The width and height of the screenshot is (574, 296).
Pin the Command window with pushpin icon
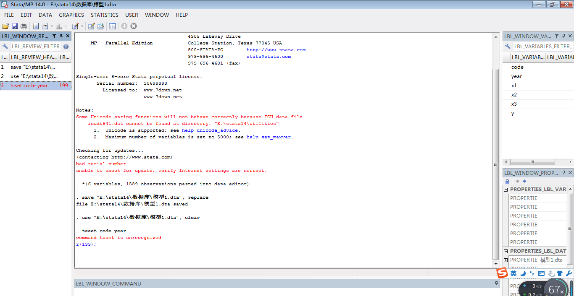pos(496,283)
